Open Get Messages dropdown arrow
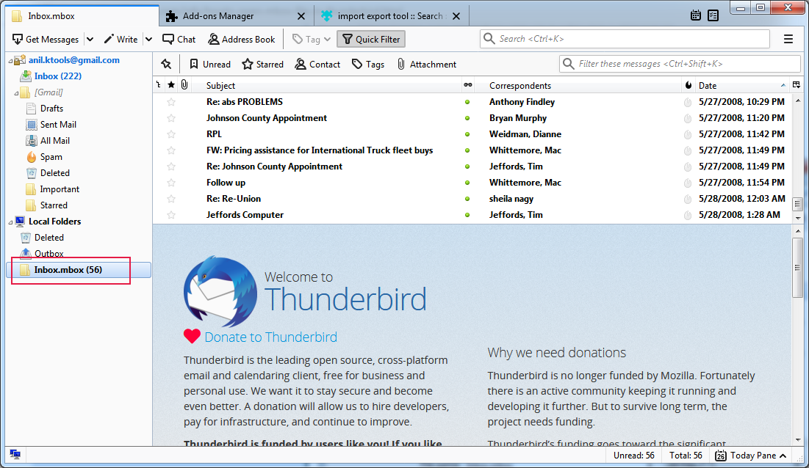This screenshot has height=468, width=809. (x=90, y=39)
